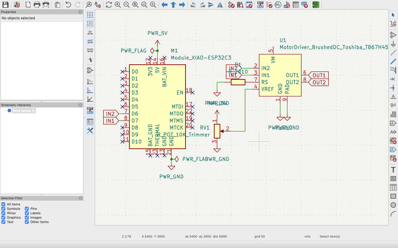The width and height of the screenshot is (398, 248).
Task: Click the Undo arrow in toolbar
Action: tap(68, 5)
